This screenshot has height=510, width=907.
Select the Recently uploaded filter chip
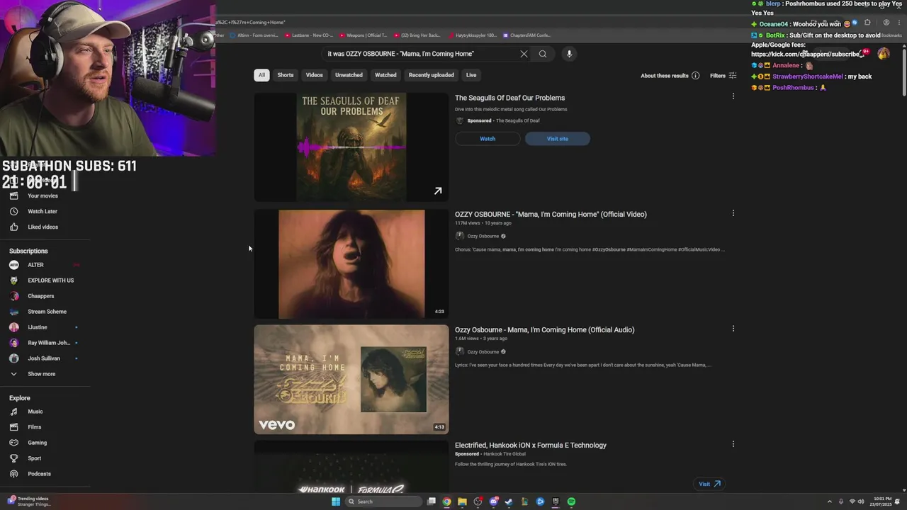(x=431, y=75)
